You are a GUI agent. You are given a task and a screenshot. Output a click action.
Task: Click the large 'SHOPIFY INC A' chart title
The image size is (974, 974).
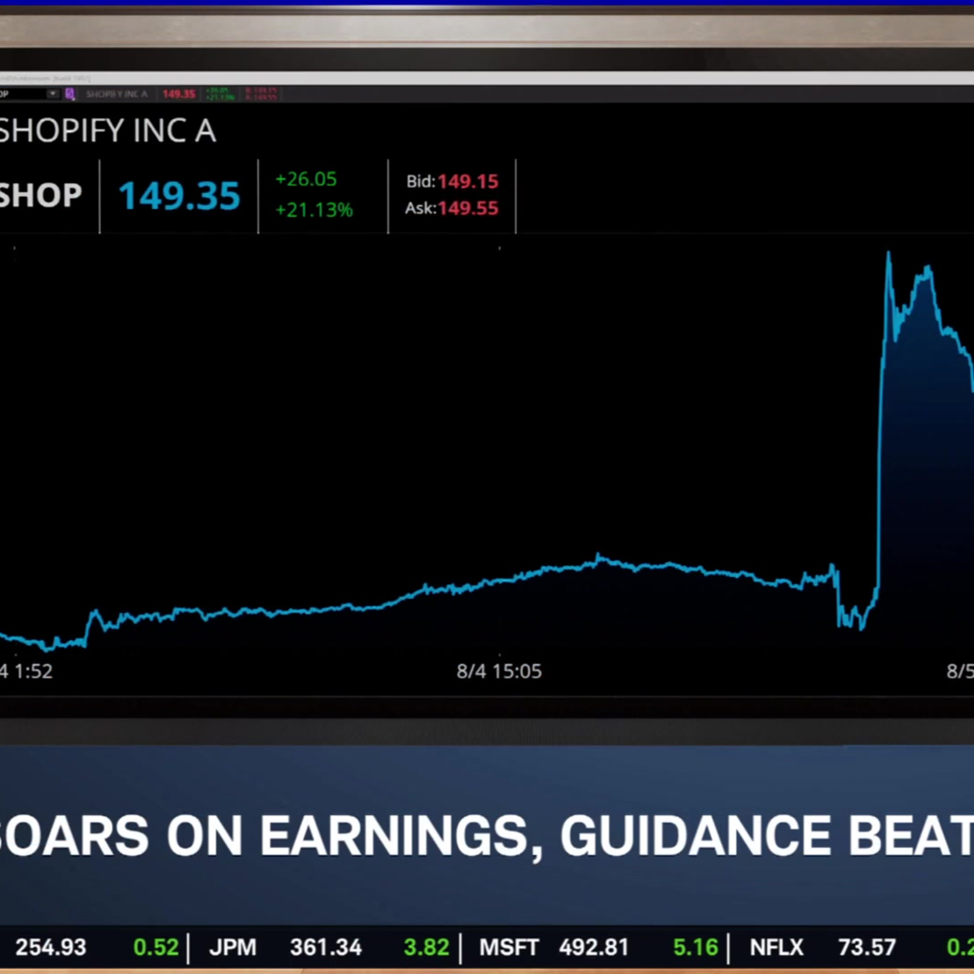(108, 131)
